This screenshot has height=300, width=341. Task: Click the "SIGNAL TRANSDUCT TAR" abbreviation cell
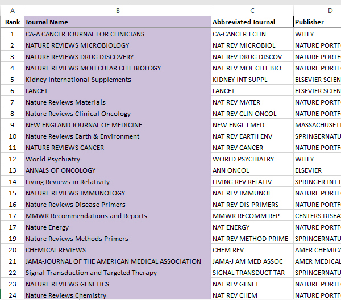(x=252, y=273)
